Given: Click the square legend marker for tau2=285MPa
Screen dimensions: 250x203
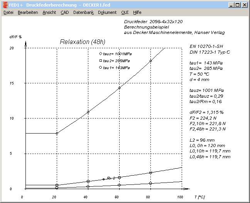Looking at the screenshot, I should pyautogui.click(x=101, y=61).
